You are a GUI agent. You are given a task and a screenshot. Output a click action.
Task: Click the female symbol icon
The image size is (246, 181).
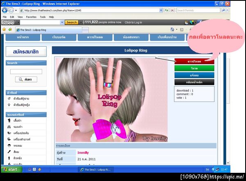[9, 105]
